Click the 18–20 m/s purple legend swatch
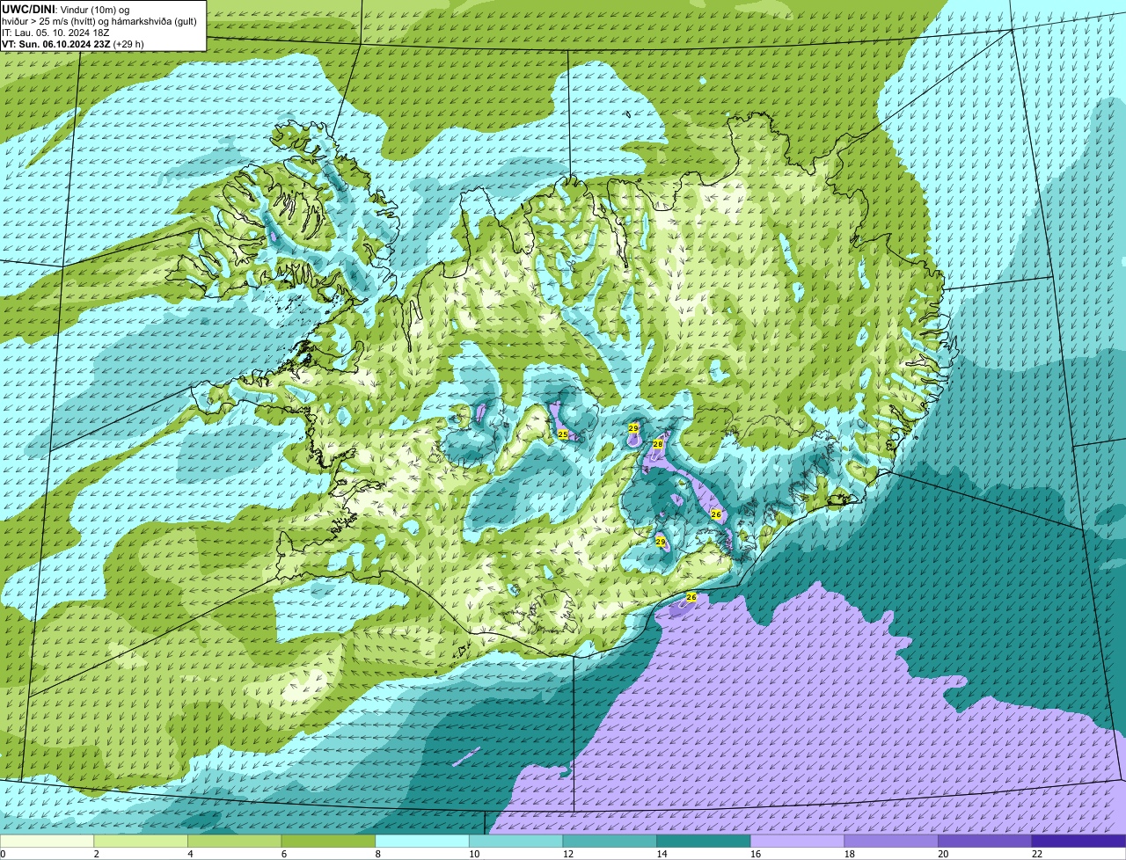This screenshot has height=860, width=1126. (891, 841)
